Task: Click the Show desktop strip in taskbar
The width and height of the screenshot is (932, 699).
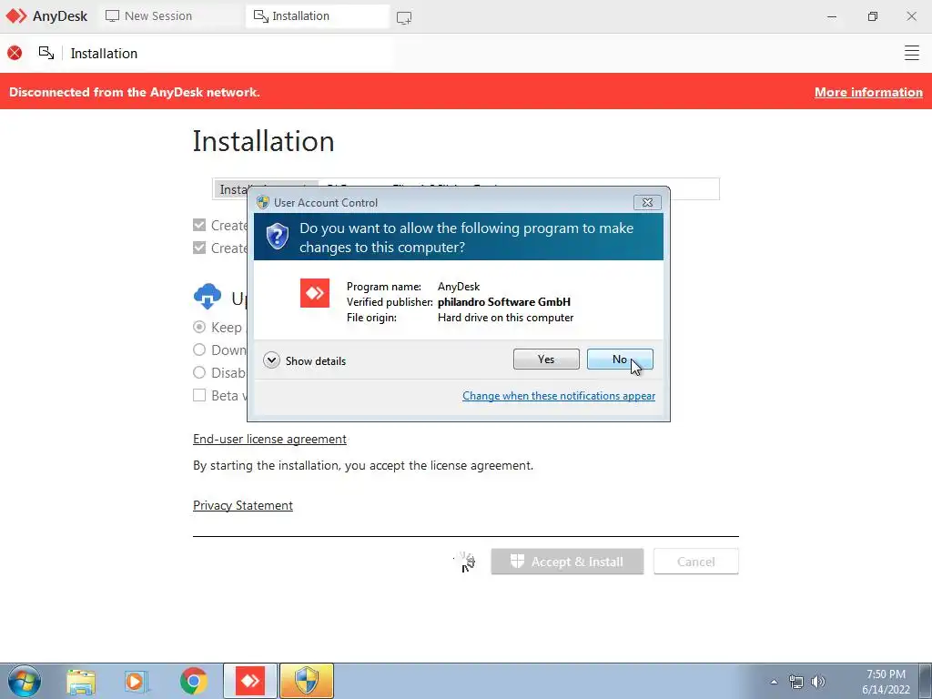Action: pyautogui.click(x=925, y=681)
